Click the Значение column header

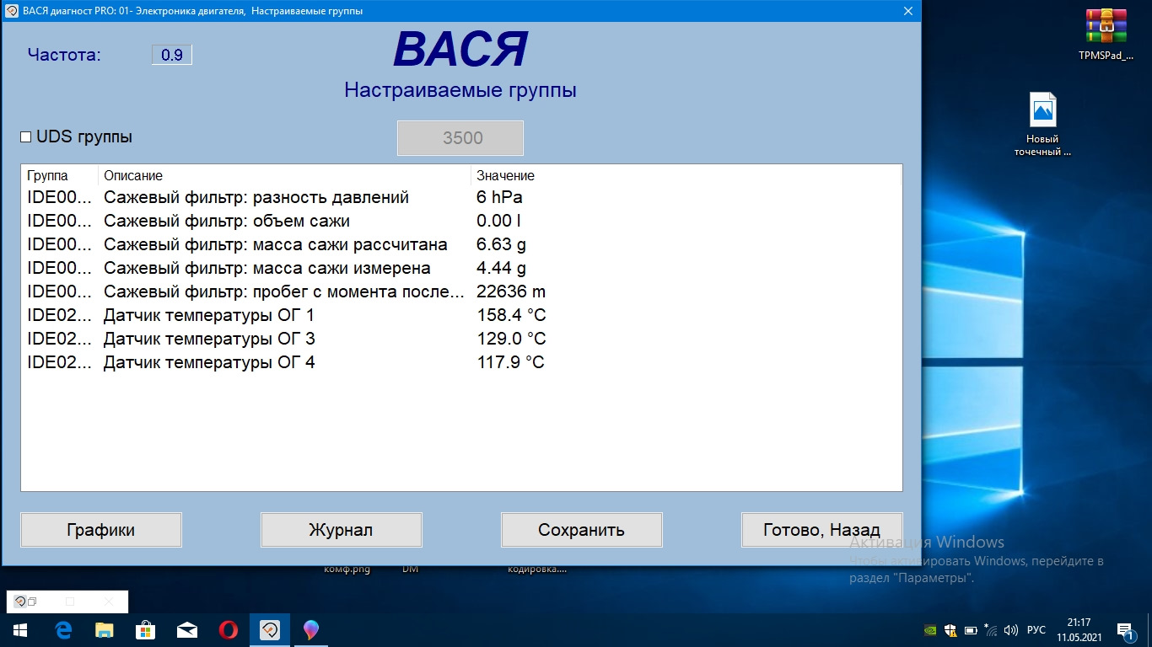click(x=685, y=175)
